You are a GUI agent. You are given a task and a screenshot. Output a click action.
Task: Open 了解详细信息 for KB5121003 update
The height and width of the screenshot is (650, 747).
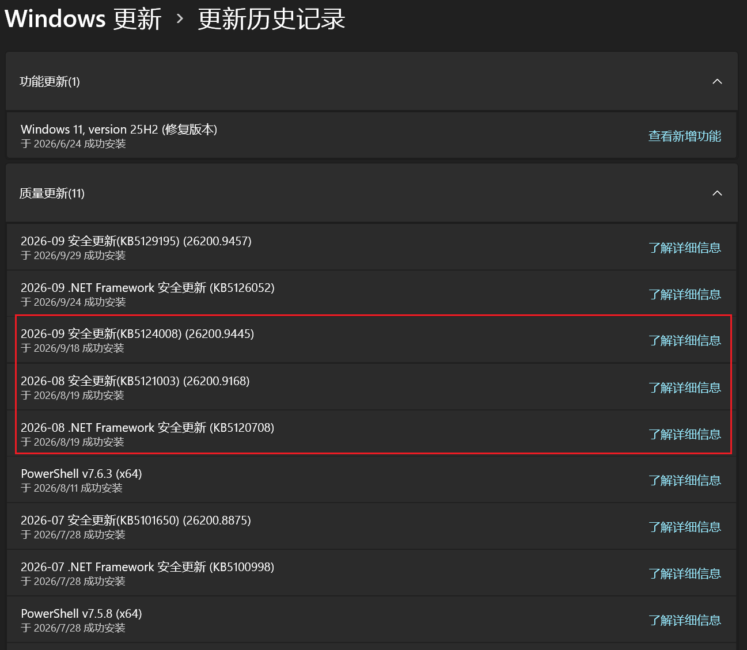(x=685, y=387)
